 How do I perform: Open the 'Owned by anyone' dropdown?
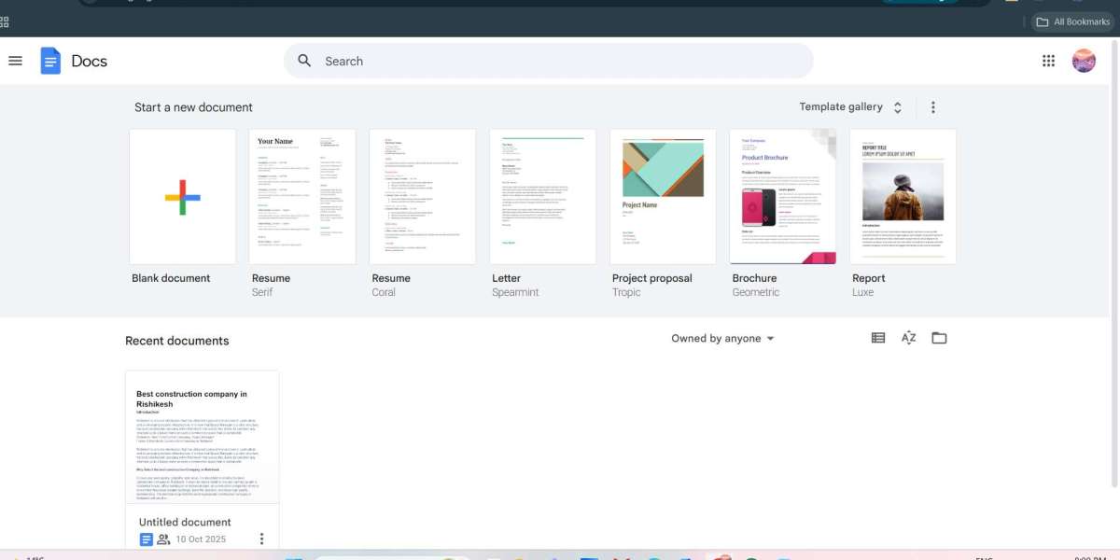point(722,339)
